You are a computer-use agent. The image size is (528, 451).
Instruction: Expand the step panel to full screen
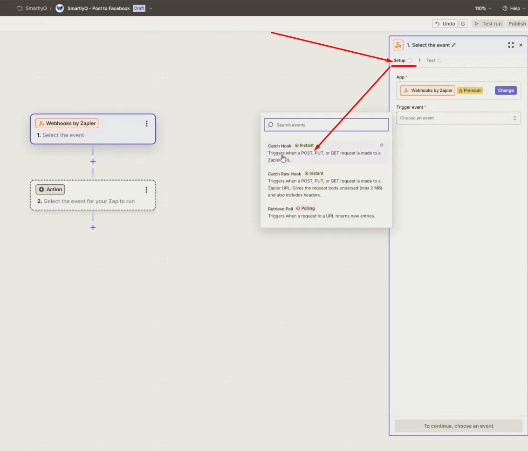pos(511,45)
